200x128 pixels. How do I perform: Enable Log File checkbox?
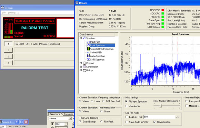pyautogui.click(x=127, y=117)
